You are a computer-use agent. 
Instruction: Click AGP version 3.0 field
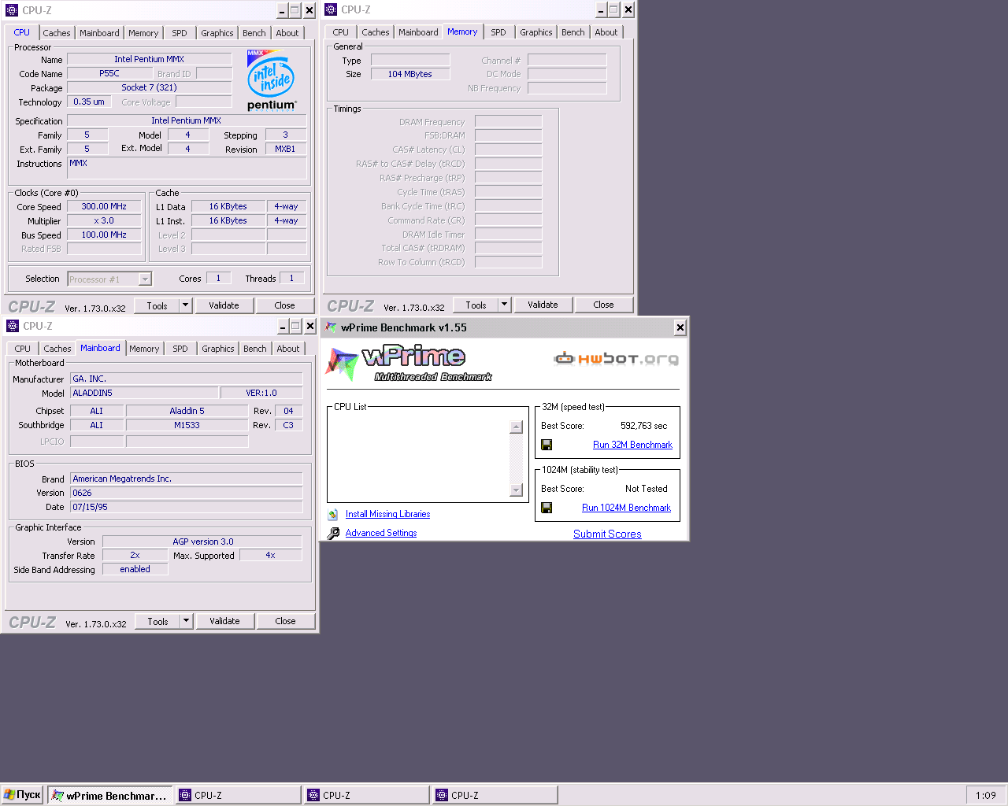(x=202, y=542)
